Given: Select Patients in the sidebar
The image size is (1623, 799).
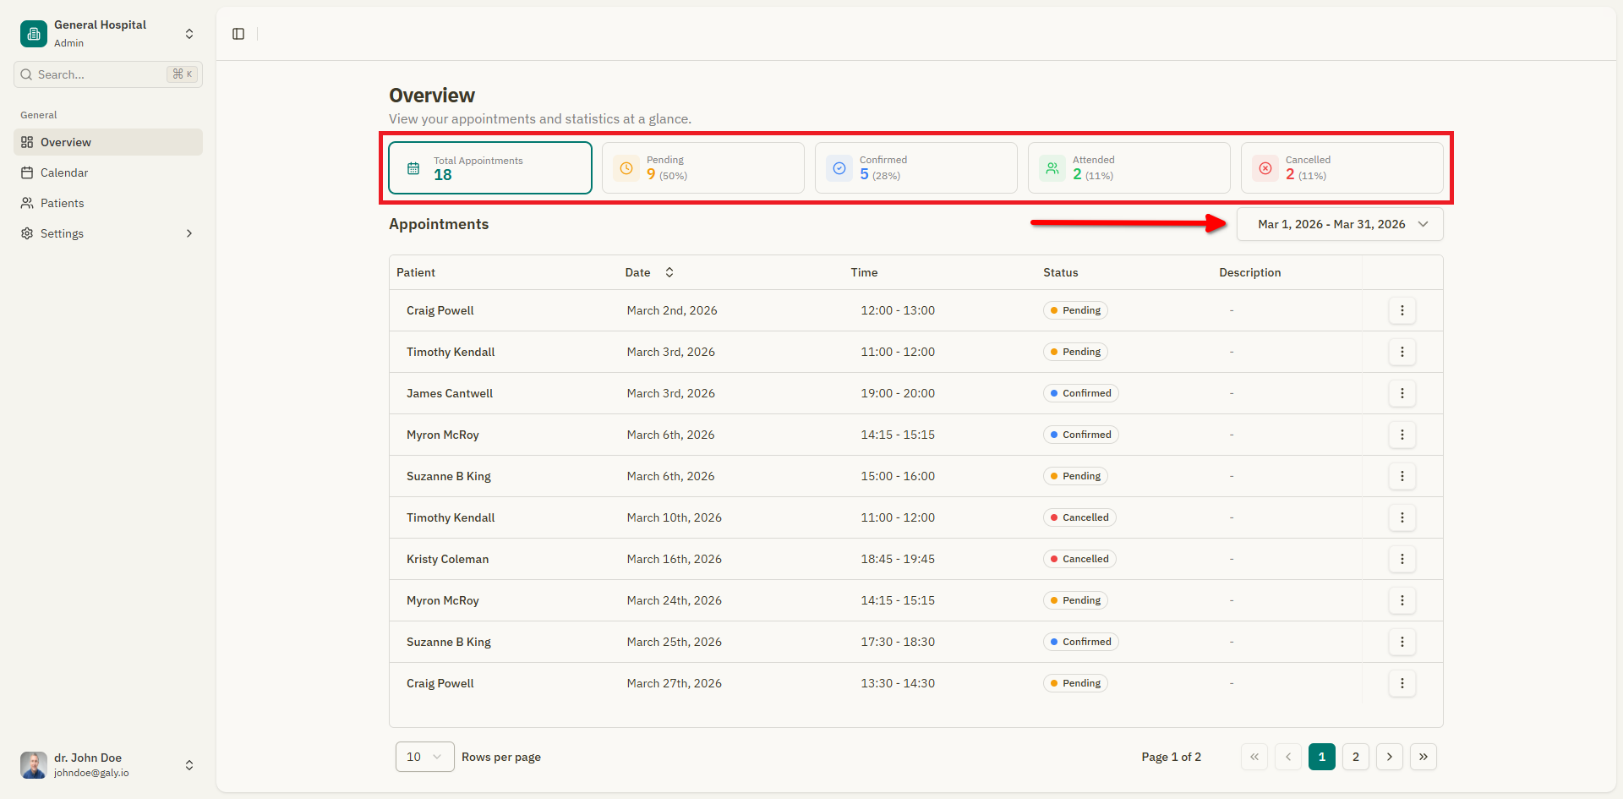Looking at the screenshot, I should pos(62,203).
